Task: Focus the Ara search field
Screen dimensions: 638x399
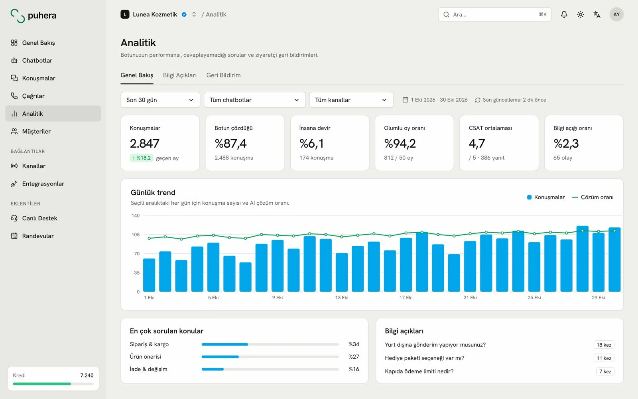Action: (494, 14)
